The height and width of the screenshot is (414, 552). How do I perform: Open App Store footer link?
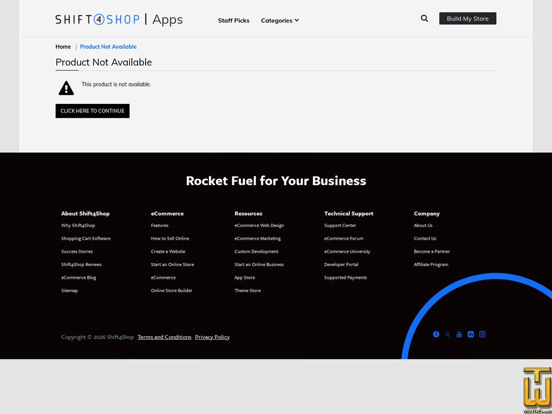pos(245,278)
